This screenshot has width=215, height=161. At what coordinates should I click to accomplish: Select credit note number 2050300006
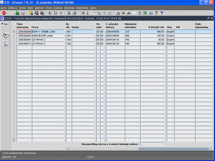click(x=24, y=35)
